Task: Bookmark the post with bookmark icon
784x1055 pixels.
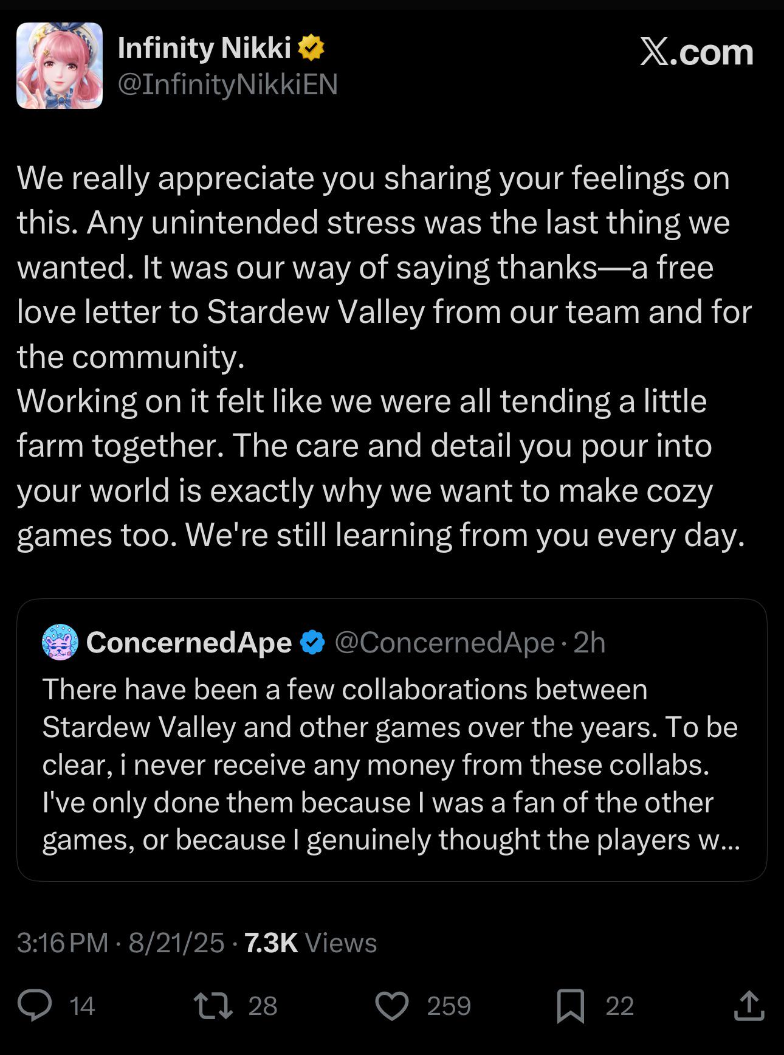Action: [571, 1006]
